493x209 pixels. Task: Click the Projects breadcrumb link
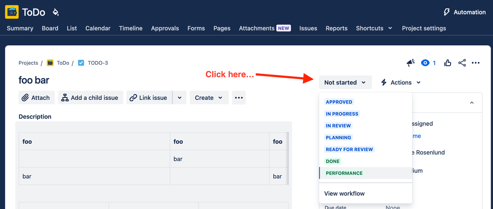click(x=28, y=63)
